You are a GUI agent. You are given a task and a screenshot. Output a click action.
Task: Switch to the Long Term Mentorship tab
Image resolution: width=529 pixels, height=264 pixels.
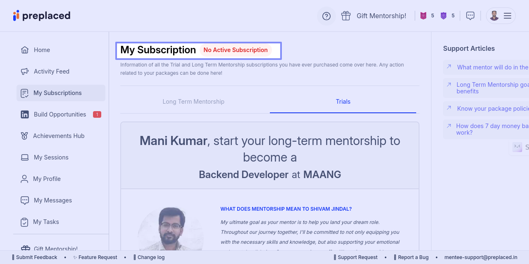coord(193,102)
